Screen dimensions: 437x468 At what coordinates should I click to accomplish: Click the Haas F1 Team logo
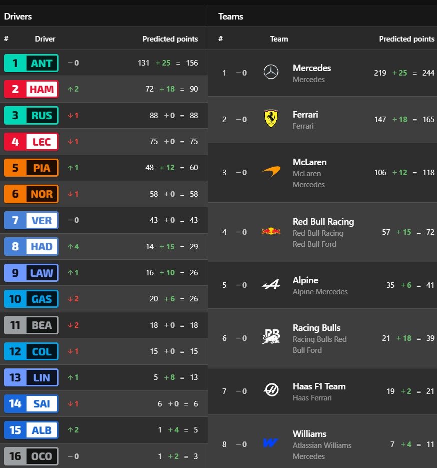click(x=271, y=390)
